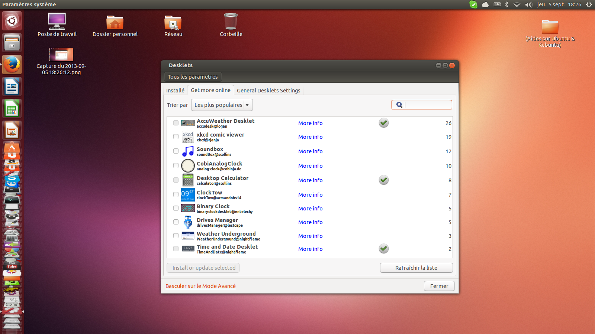Open the Files manager in launcher
Viewport: 595px width, 334px height.
[12, 43]
